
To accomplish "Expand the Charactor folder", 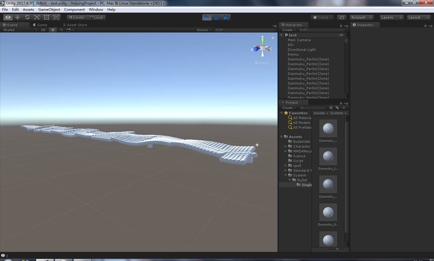I will click(x=286, y=146).
